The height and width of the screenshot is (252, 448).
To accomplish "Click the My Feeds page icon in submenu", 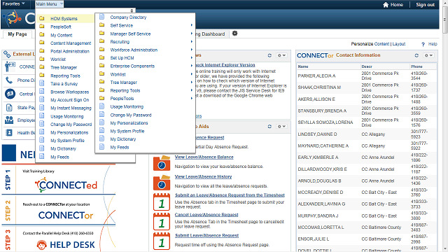I will pyautogui.click(x=101, y=147).
